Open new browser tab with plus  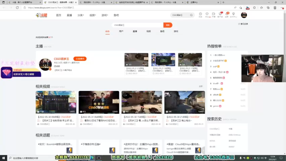coord(223,3)
